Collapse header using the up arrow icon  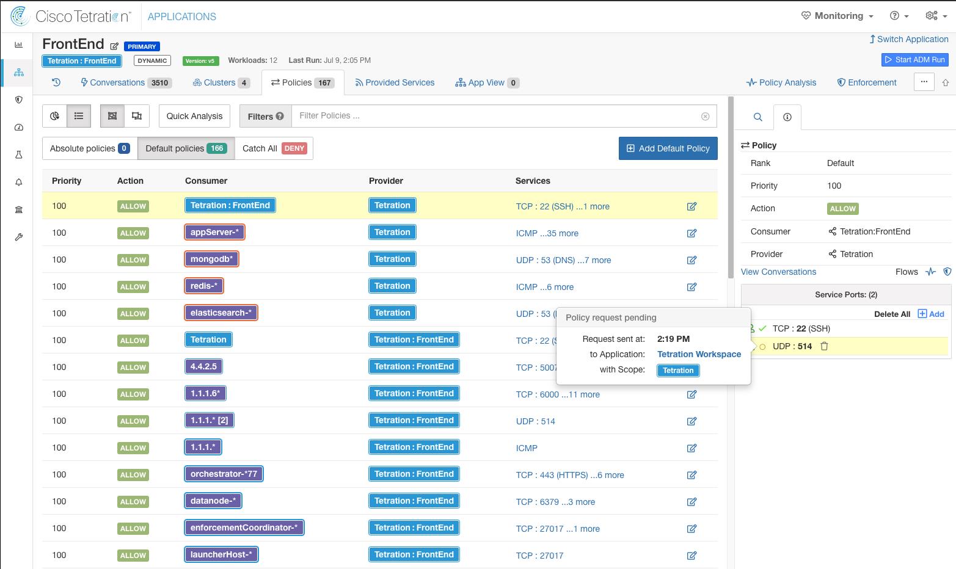[946, 82]
